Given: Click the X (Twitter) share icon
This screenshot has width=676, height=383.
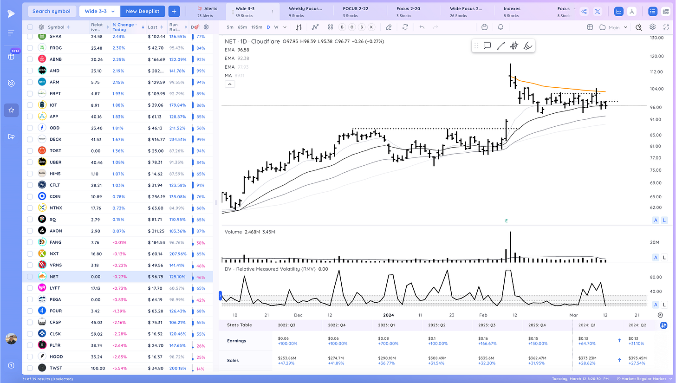Looking at the screenshot, I should [x=598, y=12].
